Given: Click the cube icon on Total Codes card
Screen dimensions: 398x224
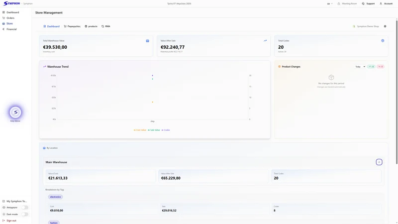Looking at the screenshot, I should point(383,41).
